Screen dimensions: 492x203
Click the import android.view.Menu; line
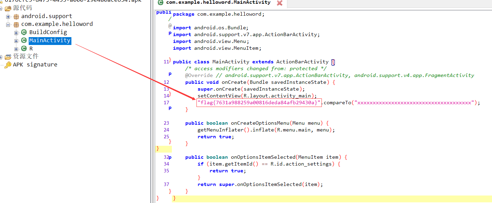coord(211,41)
